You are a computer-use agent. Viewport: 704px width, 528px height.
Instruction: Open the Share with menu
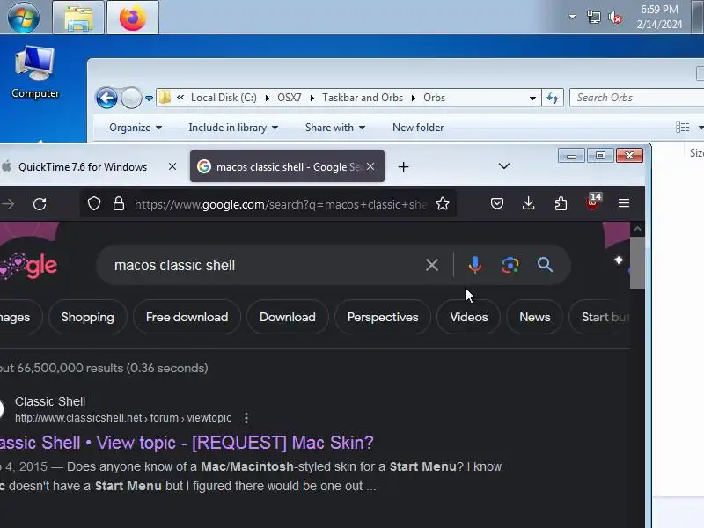point(335,128)
